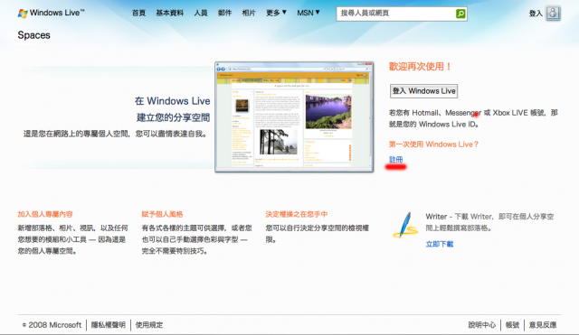Click the green search magnifier icon

pos(460,14)
